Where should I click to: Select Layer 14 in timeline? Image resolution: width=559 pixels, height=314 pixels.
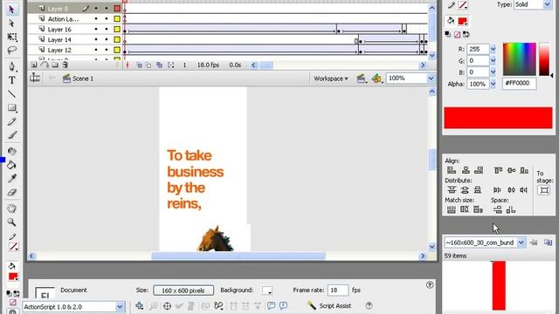click(59, 40)
